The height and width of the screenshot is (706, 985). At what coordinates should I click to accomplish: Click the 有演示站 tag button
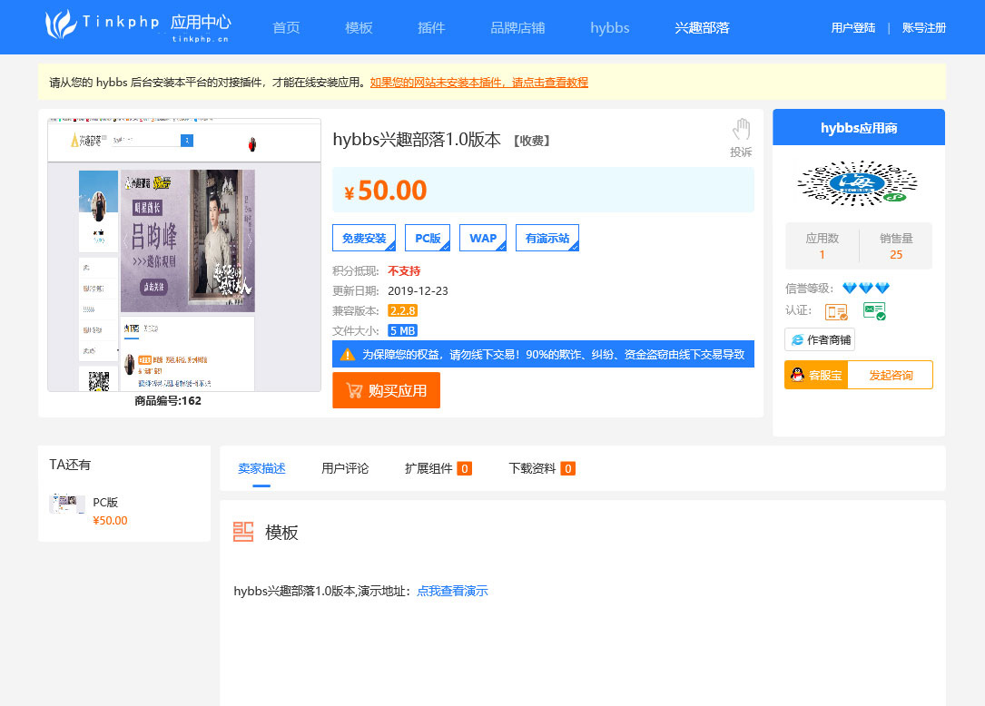(x=547, y=238)
